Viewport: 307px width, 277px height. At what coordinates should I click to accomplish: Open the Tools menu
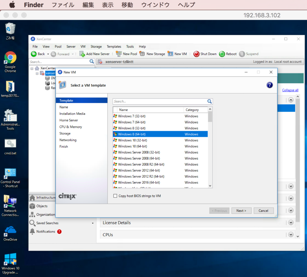(130, 47)
